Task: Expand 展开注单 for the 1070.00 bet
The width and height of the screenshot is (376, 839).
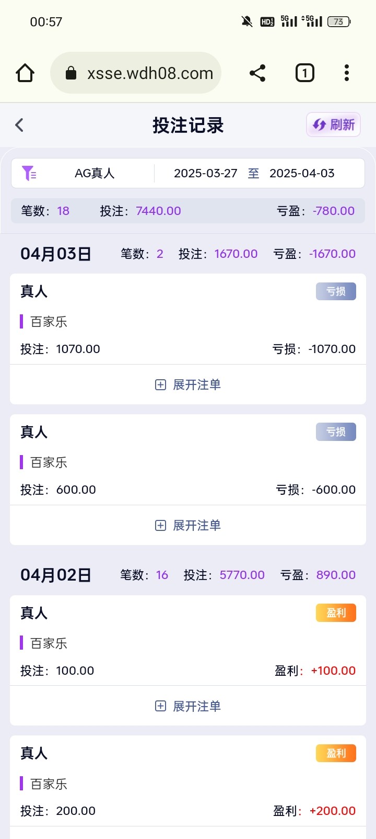Action: click(188, 385)
